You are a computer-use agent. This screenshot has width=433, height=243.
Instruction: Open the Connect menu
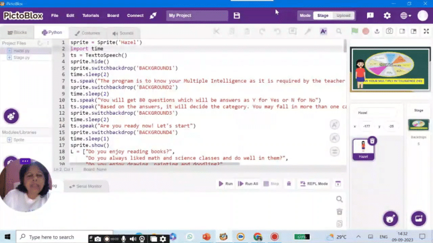(135, 15)
